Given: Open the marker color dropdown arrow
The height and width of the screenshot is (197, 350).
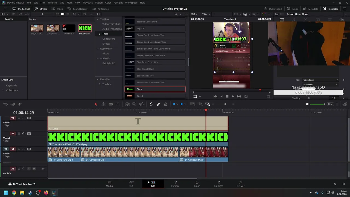Looking at the screenshot, I should pyautogui.click(x=185, y=104).
